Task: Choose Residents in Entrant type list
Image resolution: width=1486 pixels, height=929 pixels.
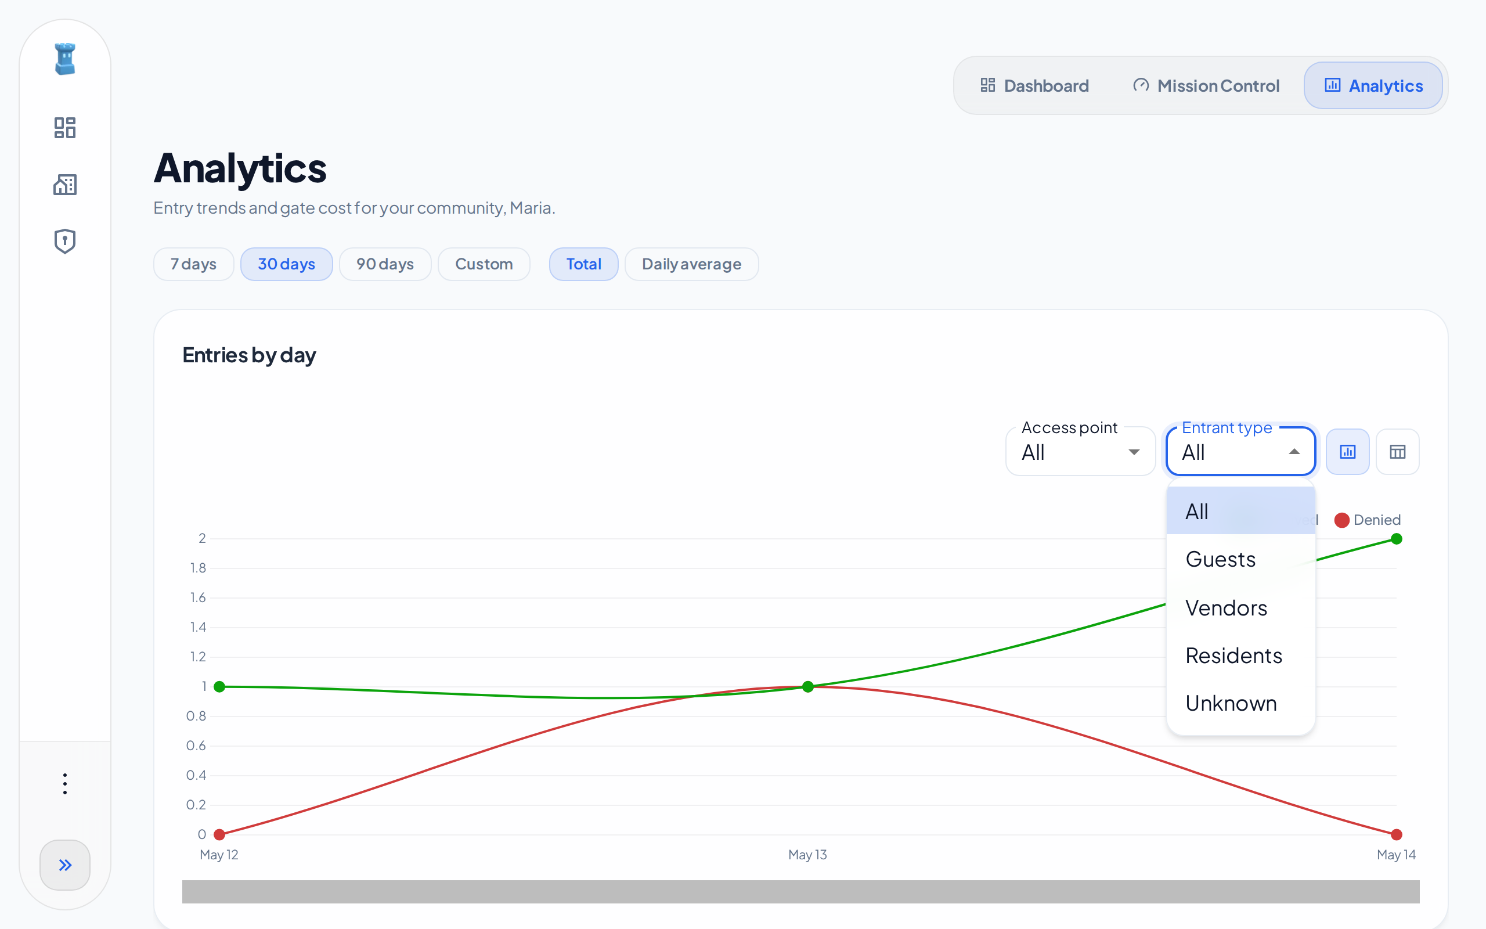Action: point(1240,655)
